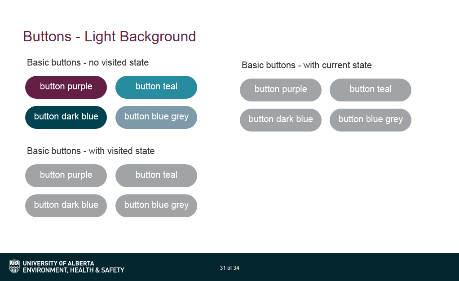This screenshot has height=281, width=459.
Task: Click 'Basic buttons - no visited state' heading
Action: pyautogui.click(x=88, y=63)
